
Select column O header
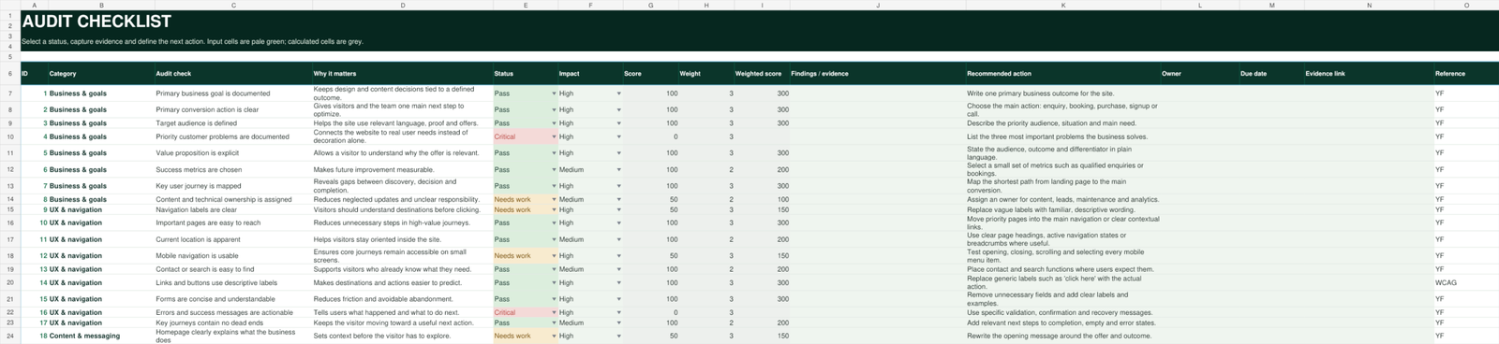(x=1466, y=5)
